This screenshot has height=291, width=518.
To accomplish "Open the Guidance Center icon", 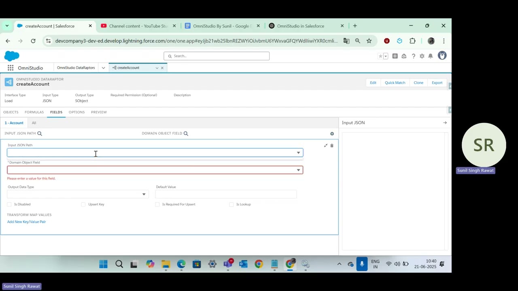I will click(404, 56).
